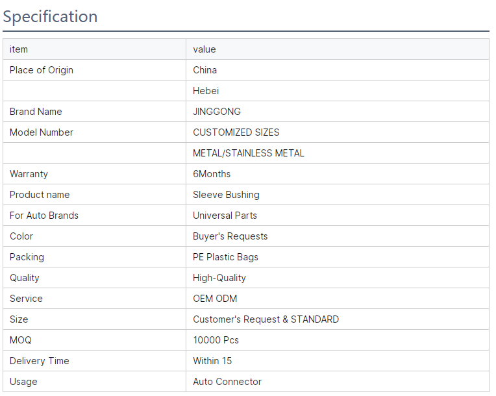
Task: Click the Model Number label
Action: click(x=42, y=132)
